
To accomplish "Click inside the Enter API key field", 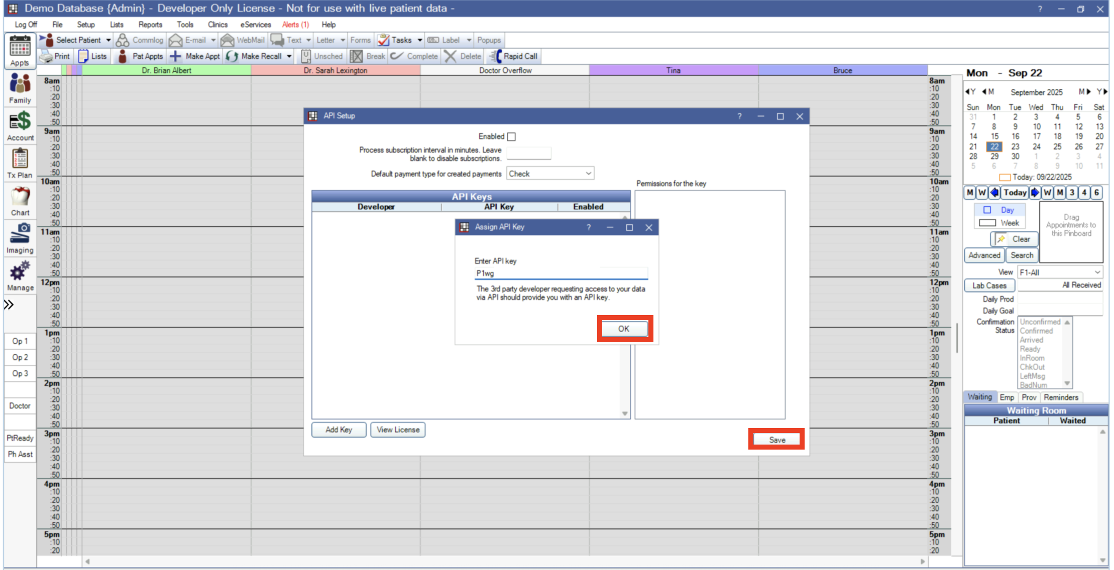I will tap(560, 273).
